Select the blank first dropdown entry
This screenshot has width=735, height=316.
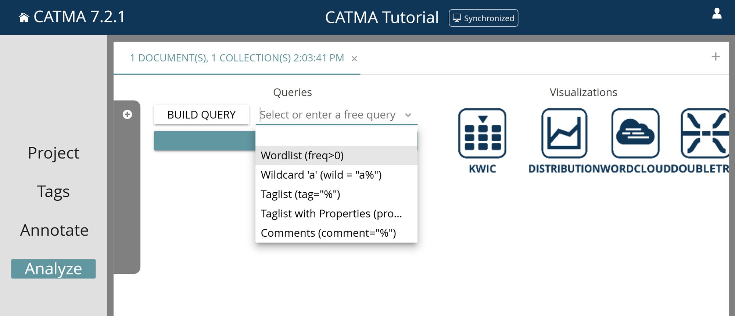(x=336, y=137)
